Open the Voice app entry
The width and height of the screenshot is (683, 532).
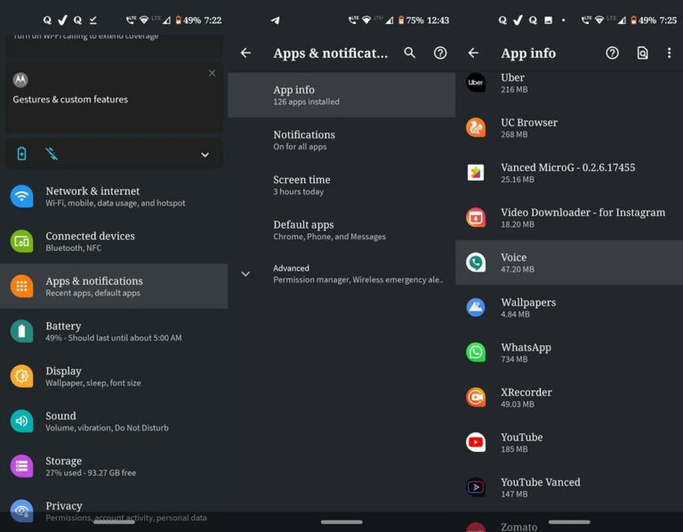pos(569,262)
